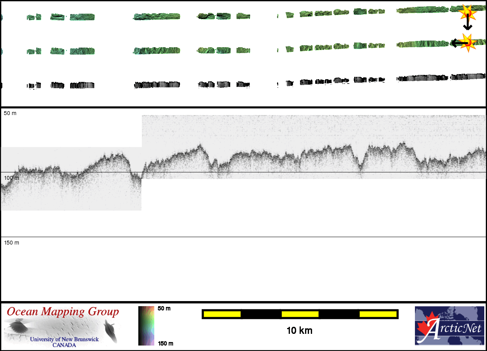This screenshot has width=487, height=351.
Task: Click the 100 m depth label on profile
Action: click(11, 178)
